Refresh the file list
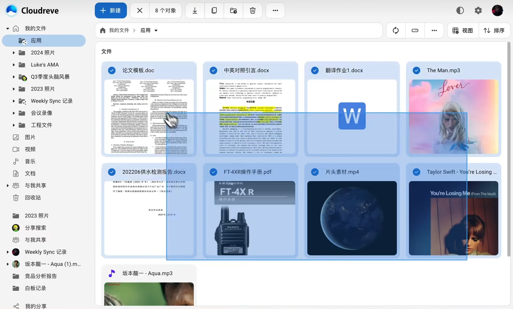Image resolution: width=513 pixels, height=309 pixels. 396,31
